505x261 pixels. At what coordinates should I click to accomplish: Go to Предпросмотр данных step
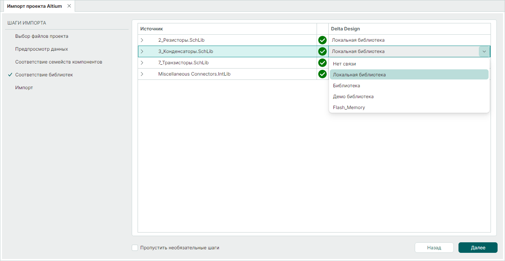tap(41, 49)
